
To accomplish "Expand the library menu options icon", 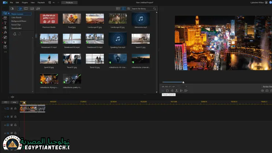I will pyautogui.click(x=128, y=8).
